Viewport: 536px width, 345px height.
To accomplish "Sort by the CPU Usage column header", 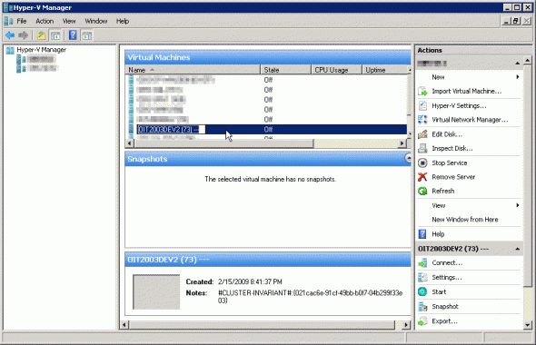I will click(x=336, y=70).
